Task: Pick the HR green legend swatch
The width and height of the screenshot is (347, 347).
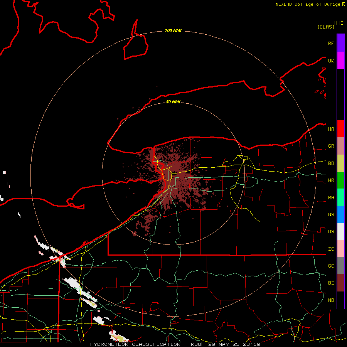Action: [340, 180]
